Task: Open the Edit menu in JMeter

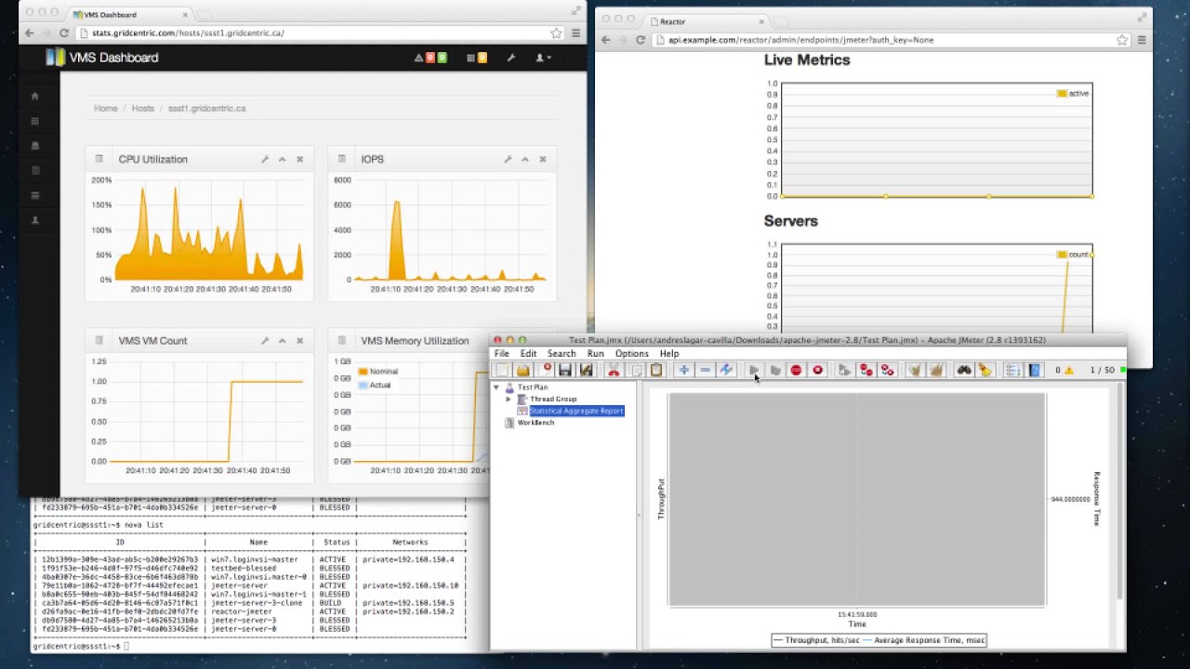Action: coord(528,354)
